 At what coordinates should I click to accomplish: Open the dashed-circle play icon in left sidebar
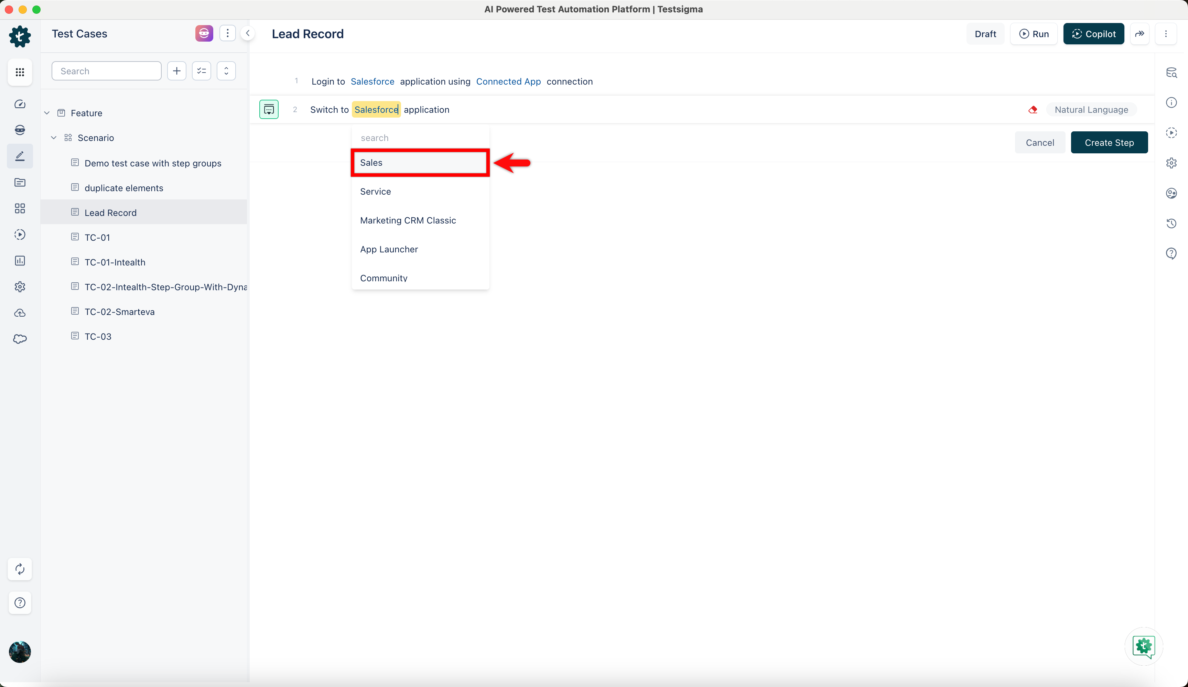pos(20,235)
